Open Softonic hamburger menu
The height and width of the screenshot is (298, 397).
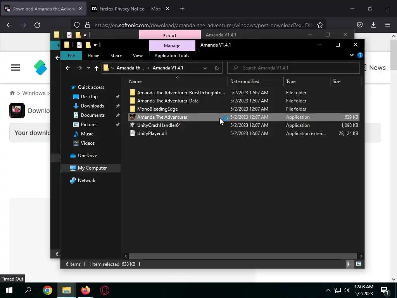point(16,68)
